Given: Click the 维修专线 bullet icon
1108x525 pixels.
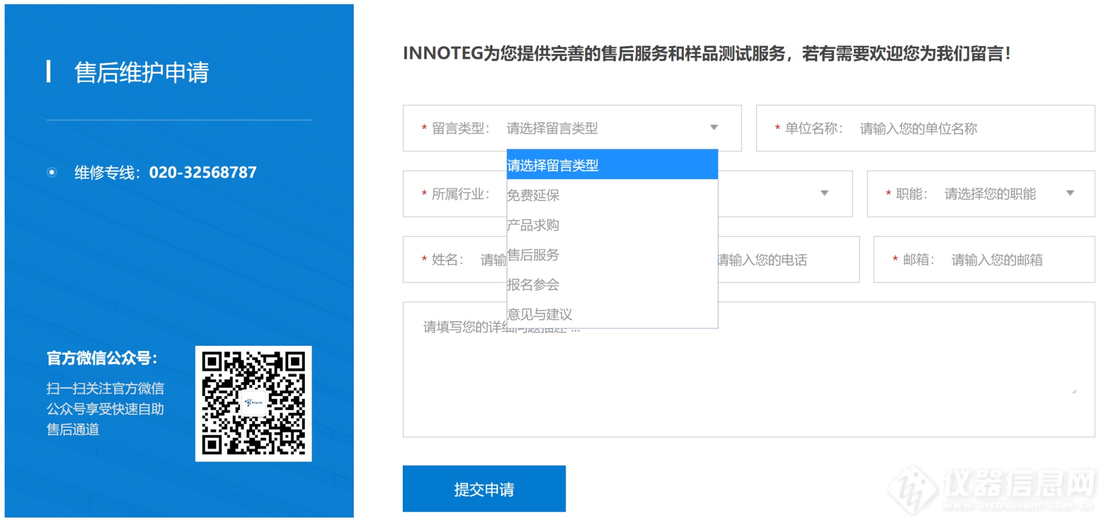Looking at the screenshot, I should pos(52,172).
